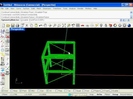Check the Disable osnap checkbox
The height and width of the screenshot is (99, 133).
coord(111,91)
